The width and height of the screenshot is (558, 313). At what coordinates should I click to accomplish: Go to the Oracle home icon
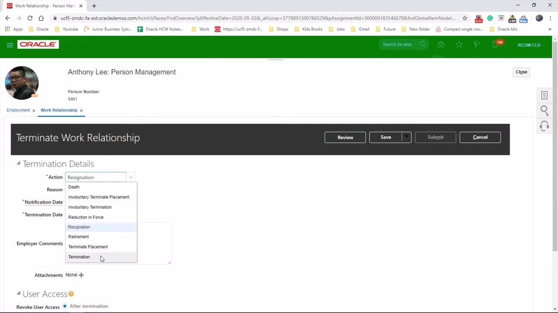click(441, 44)
